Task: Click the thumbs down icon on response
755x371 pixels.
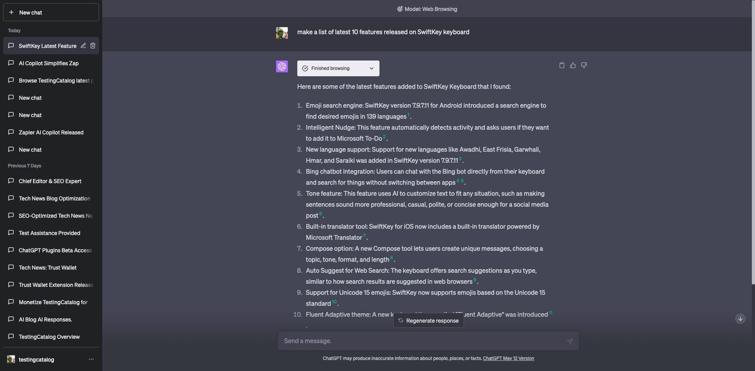Action: click(x=584, y=66)
